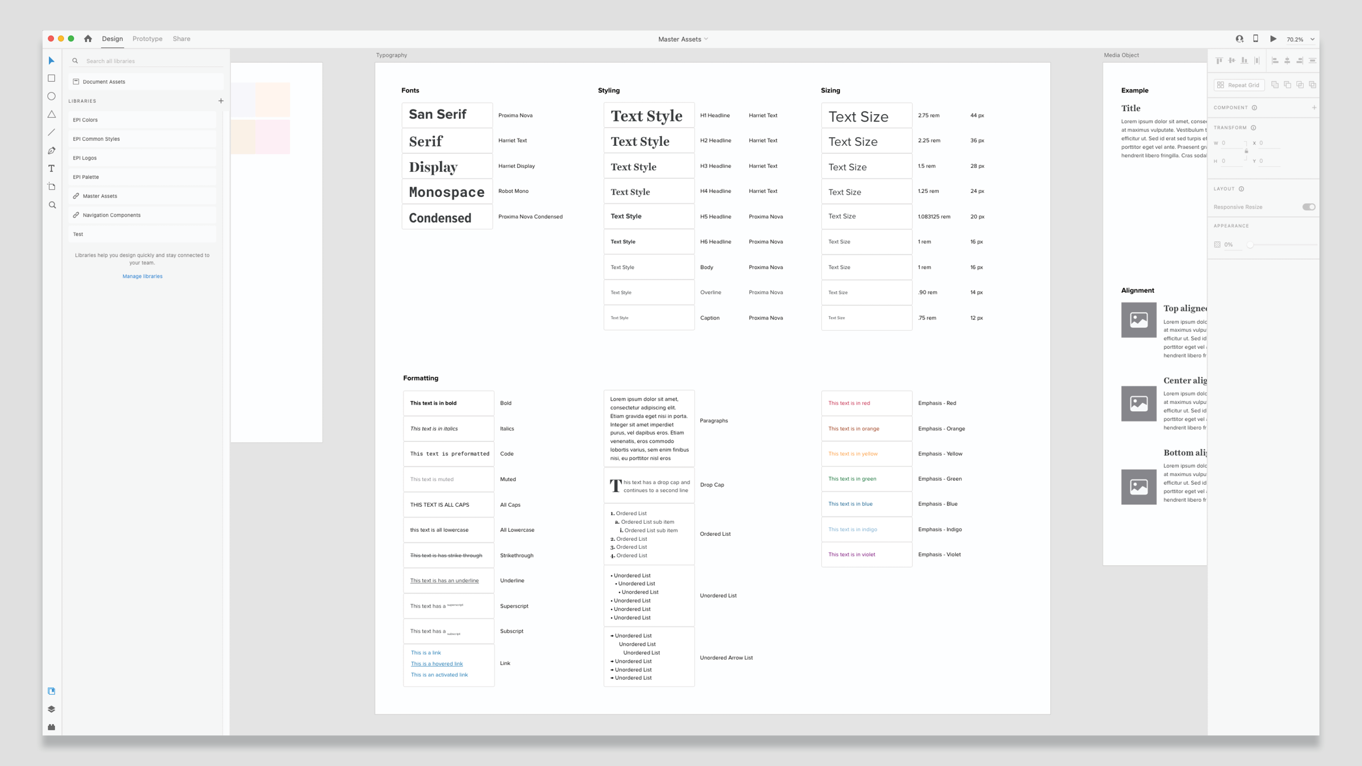Click the rectangle shape tool
Viewport: 1362px width, 766px height.
click(52, 78)
